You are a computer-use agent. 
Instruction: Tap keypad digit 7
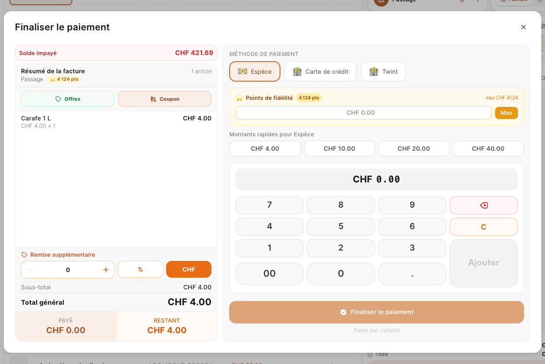pos(269,205)
